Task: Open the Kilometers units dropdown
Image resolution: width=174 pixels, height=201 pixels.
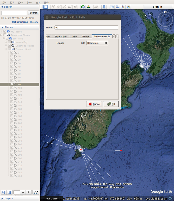Action: [x=97, y=43]
